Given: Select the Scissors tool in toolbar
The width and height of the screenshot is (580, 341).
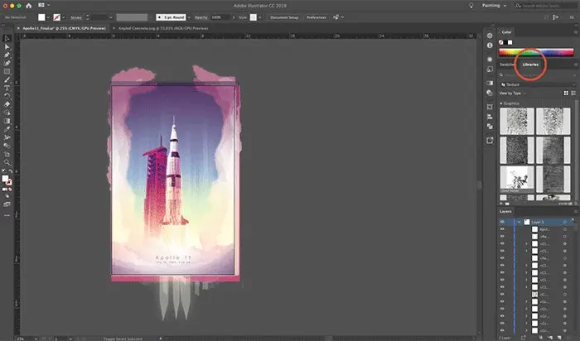Looking at the screenshot, I should click(7, 137).
